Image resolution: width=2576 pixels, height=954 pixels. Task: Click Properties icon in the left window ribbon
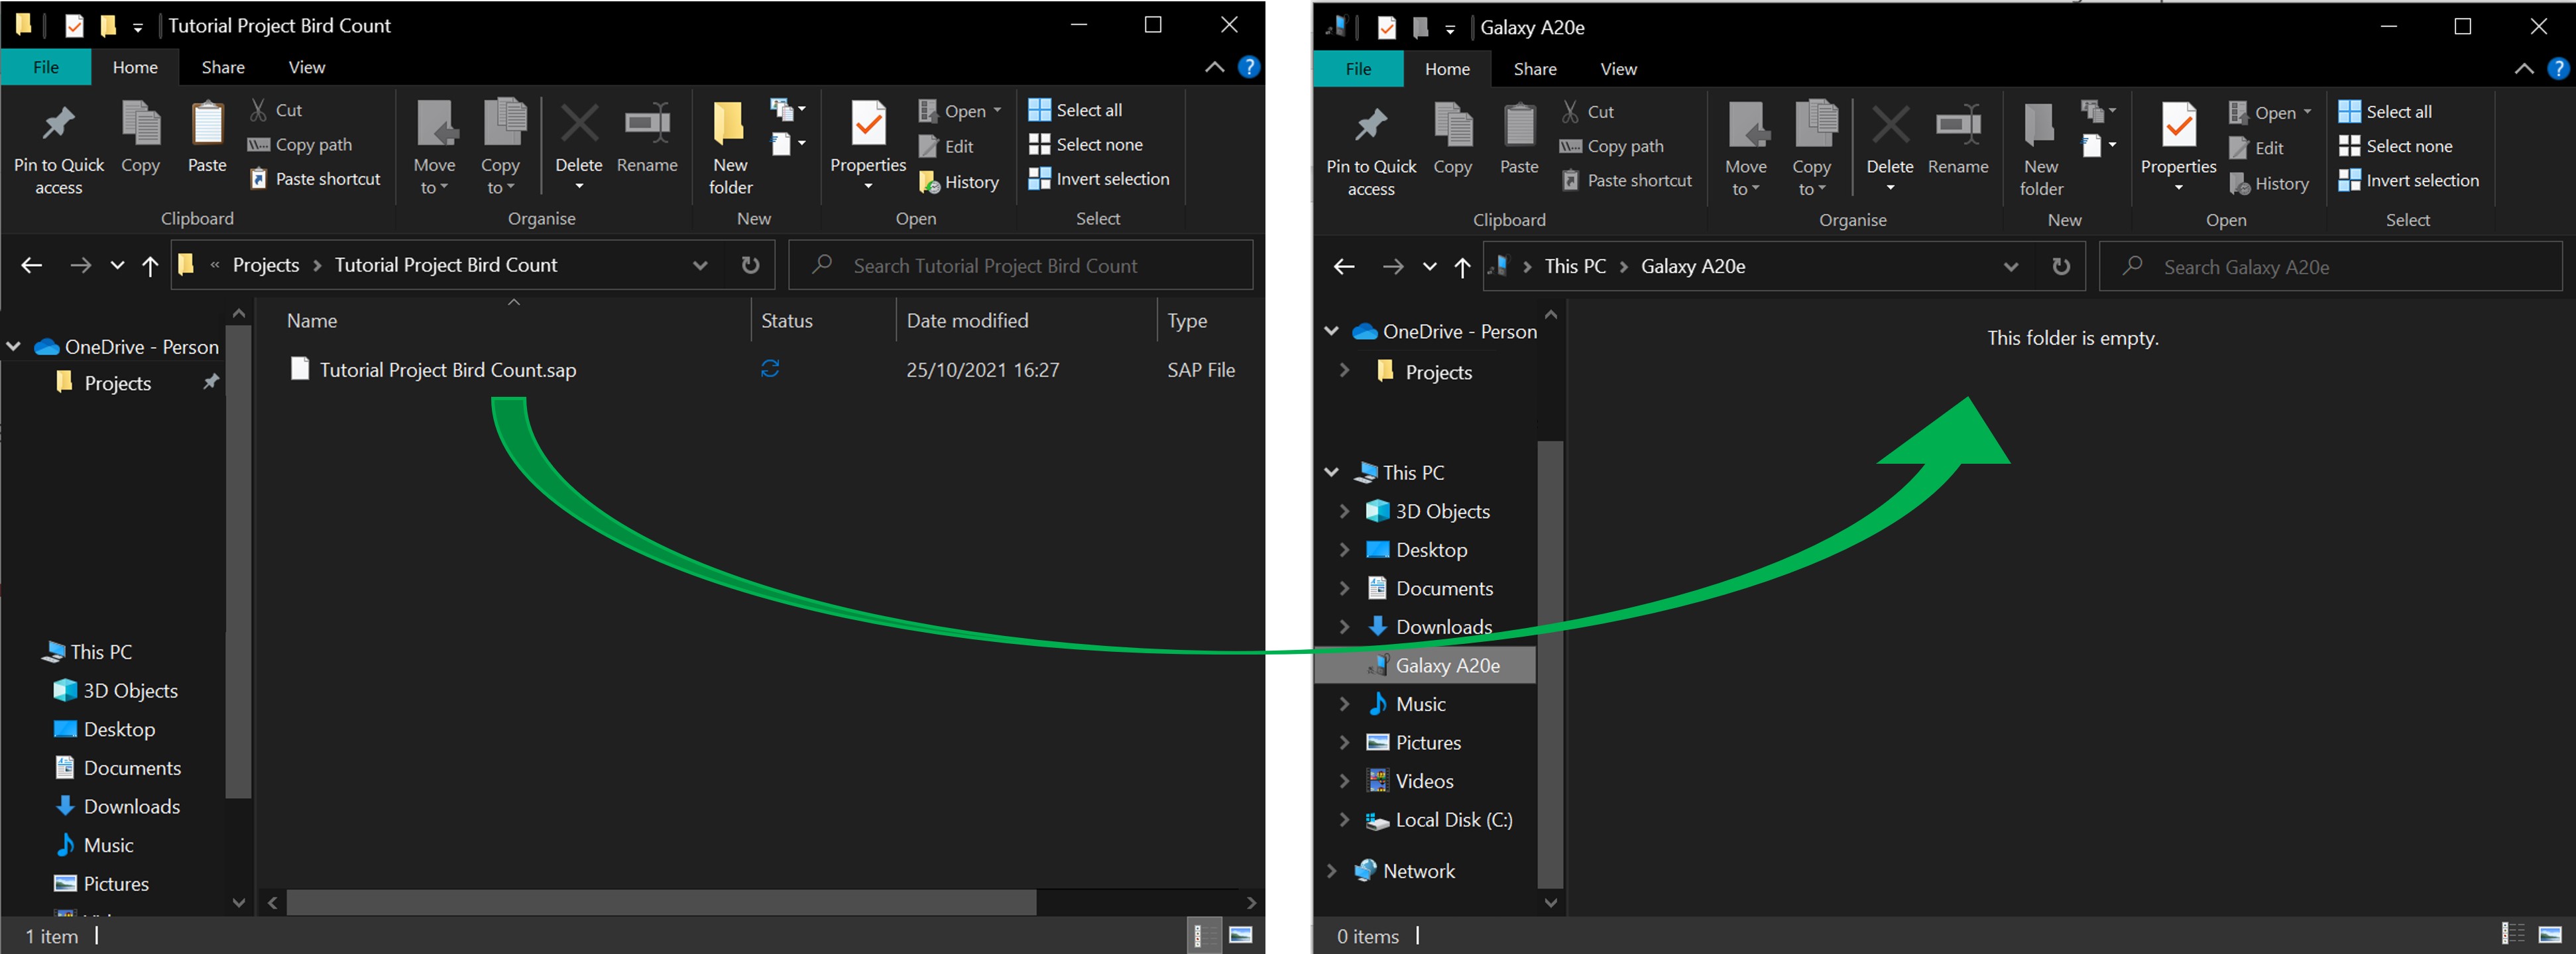tap(868, 124)
